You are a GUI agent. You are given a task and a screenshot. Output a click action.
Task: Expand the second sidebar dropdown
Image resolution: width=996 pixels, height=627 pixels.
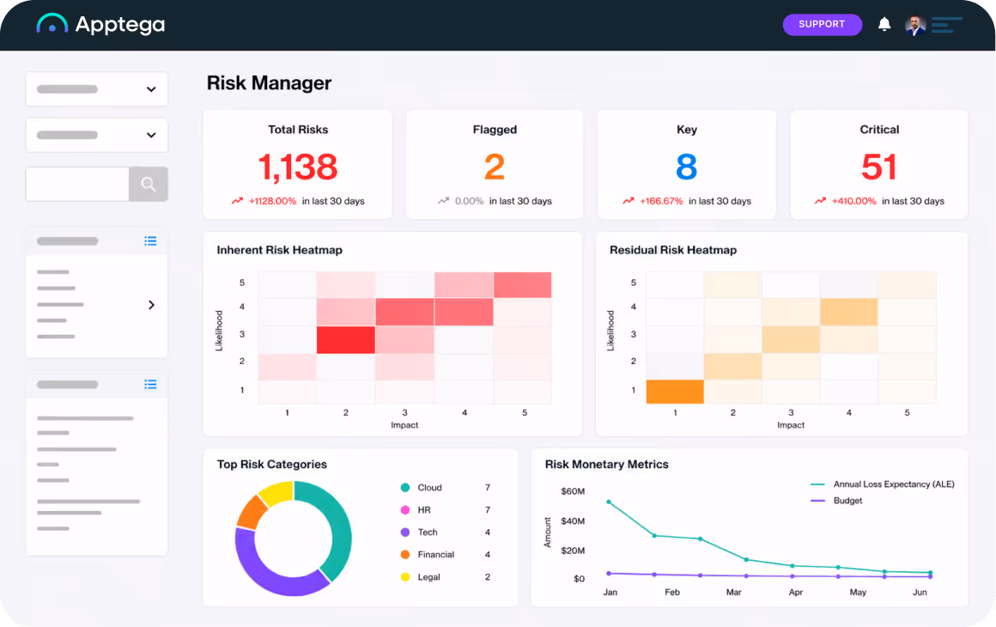[96, 135]
